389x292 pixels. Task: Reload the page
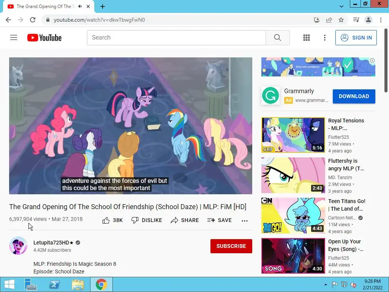(33, 20)
